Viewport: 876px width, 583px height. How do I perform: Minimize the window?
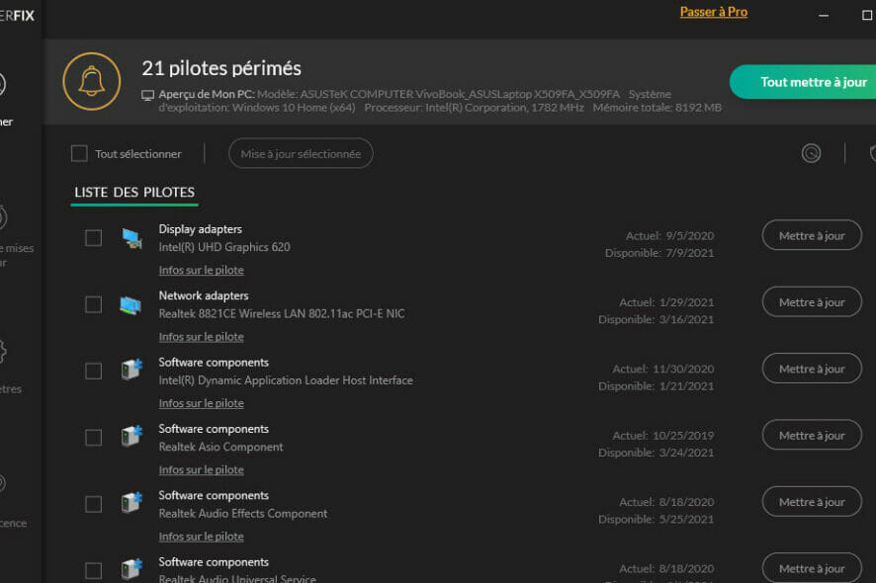pyautogui.click(x=824, y=15)
